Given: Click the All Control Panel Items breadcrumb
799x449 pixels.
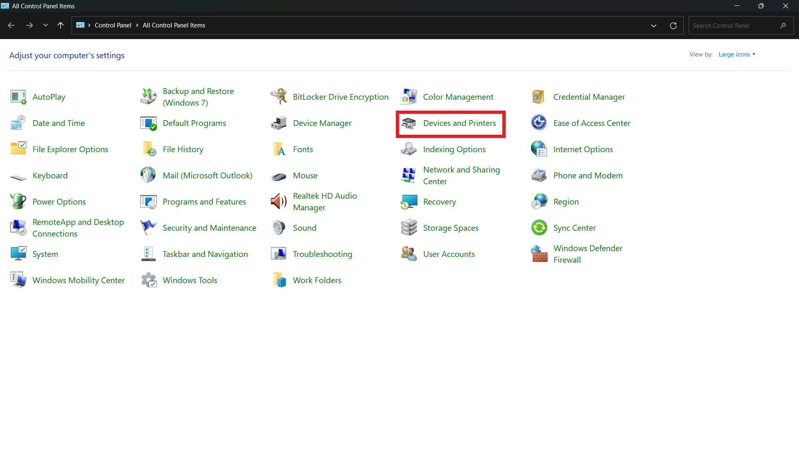Looking at the screenshot, I should coord(174,25).
